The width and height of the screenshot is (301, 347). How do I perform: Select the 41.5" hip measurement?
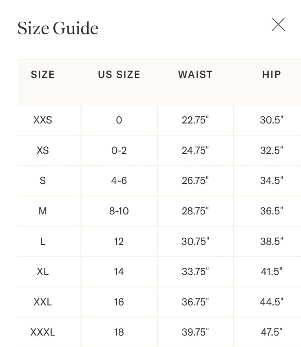[272, 271]
